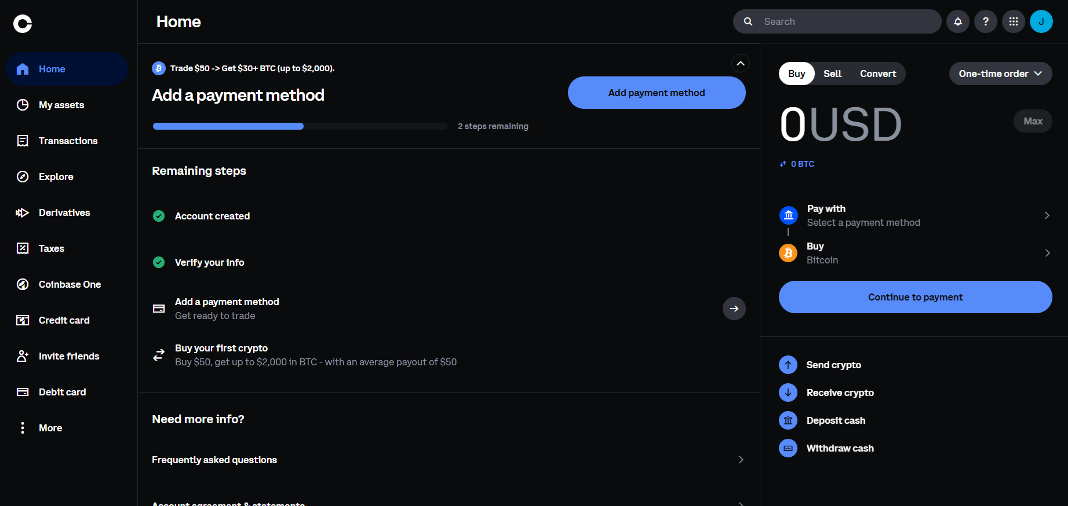Expand the Buy Bitcoin chevron
Viewport: 1068px width, 506px height.
coord(1047,253)
